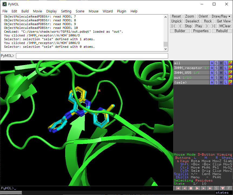
Task: Toggle visibility of 3HMM_855 ligand object
Action: [x=191, y=73]
